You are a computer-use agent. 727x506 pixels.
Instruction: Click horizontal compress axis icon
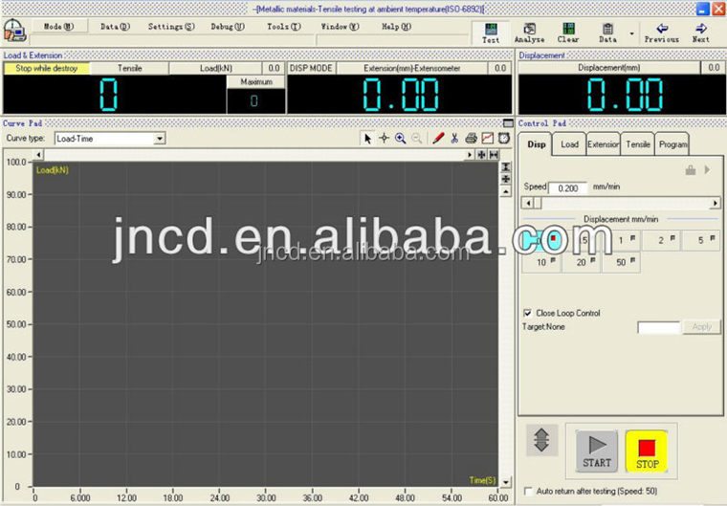tap(481, 155)
